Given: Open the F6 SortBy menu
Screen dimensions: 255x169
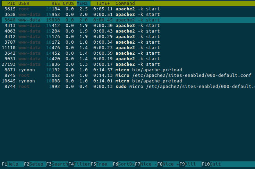Looking at the screenshot, I should [x=124, y=164].
